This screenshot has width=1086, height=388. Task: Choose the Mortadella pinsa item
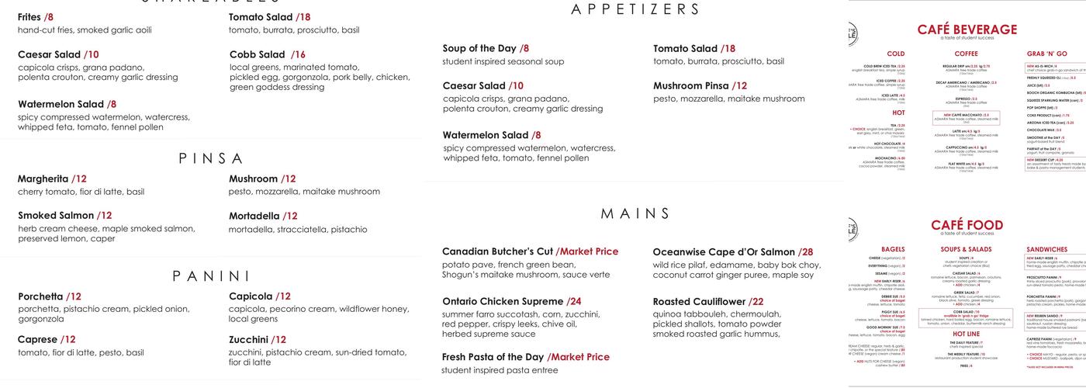pos(263,217)
